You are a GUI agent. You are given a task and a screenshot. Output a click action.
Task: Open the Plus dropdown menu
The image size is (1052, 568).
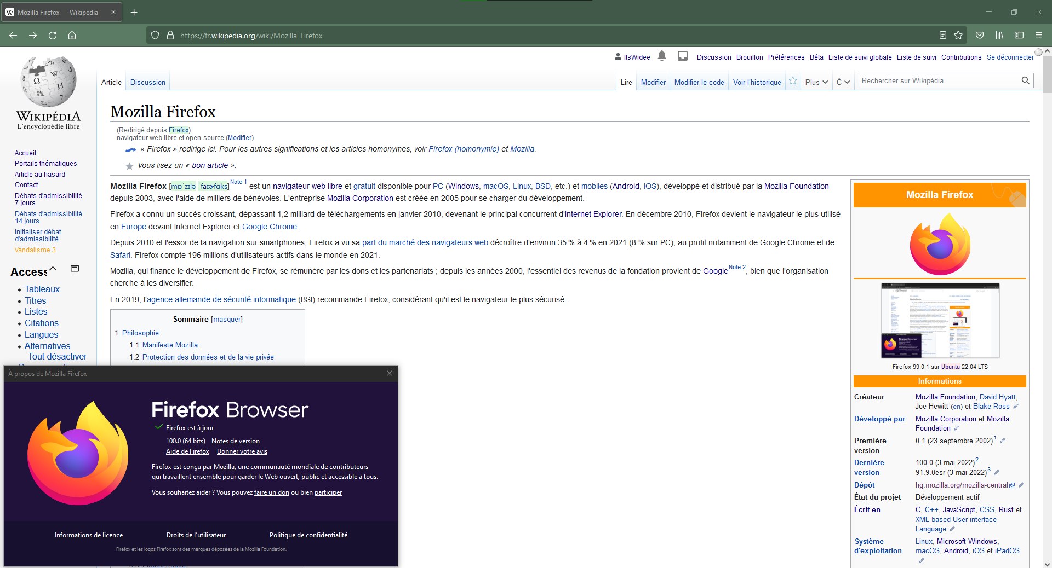[x=816, y=82]
